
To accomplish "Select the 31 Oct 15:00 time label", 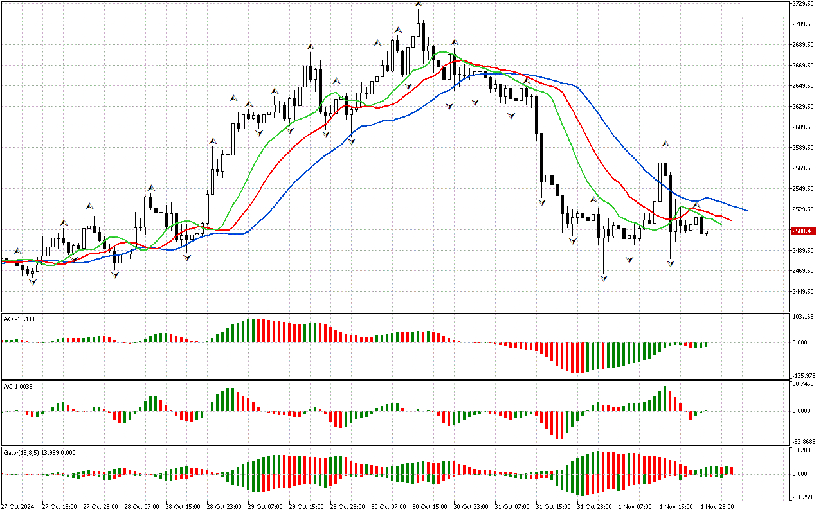I will click(554, 506).
